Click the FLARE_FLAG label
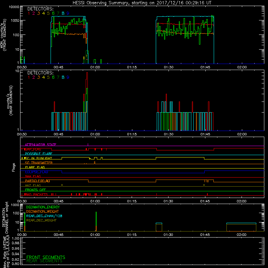This screenshot has height=268, width=268. click(35, 167)
